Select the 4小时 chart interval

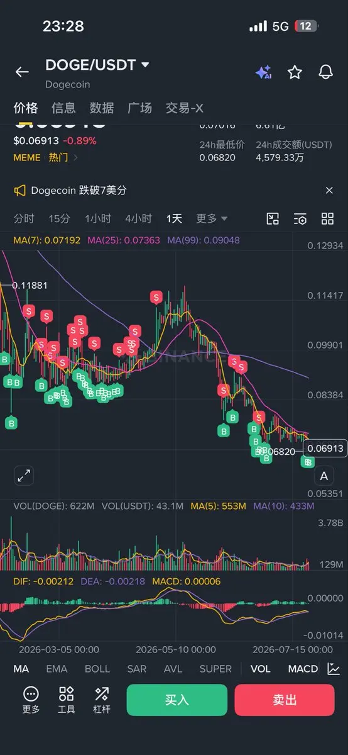pyautogui.click(x=138, y=218)
